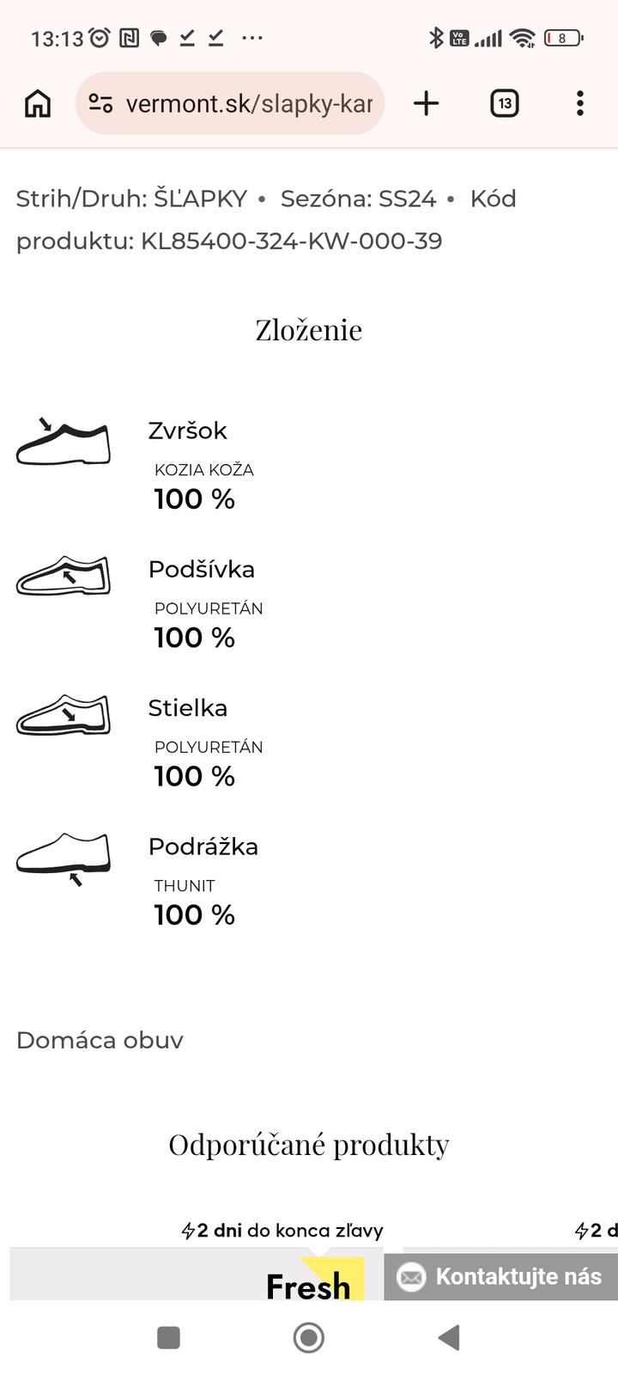Tap the product code KL85400-324-KW-000-39 text
Image resolution: width=618 pixels, height=1375 pixels.
click(x=292, y=241)
